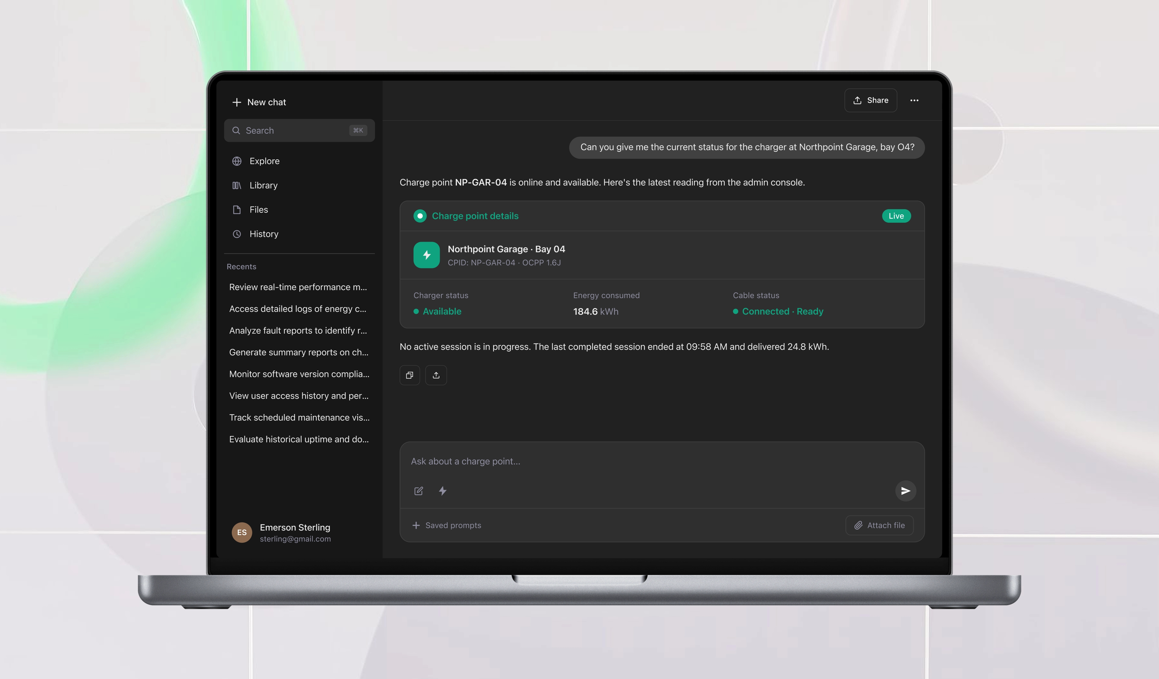Click the Search field

299,131
